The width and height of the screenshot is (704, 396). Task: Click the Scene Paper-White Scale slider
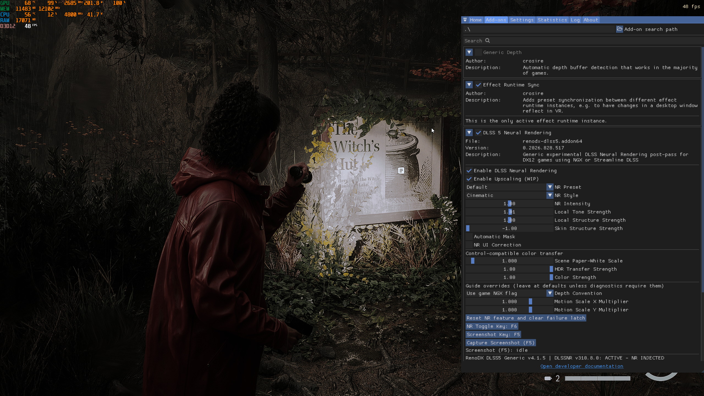tap(509, 261)
